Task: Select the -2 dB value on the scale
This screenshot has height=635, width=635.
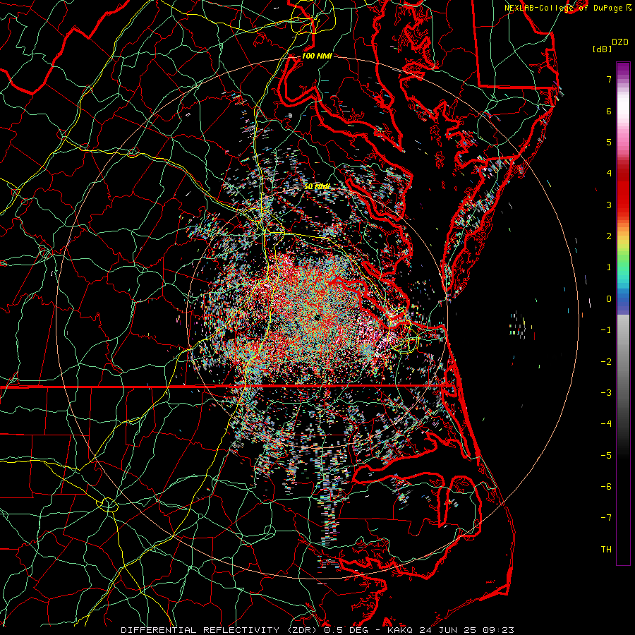Action: (606, 362)
